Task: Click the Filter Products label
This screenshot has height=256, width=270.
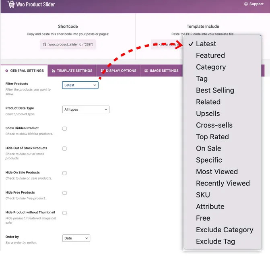Action: point(17,84)
